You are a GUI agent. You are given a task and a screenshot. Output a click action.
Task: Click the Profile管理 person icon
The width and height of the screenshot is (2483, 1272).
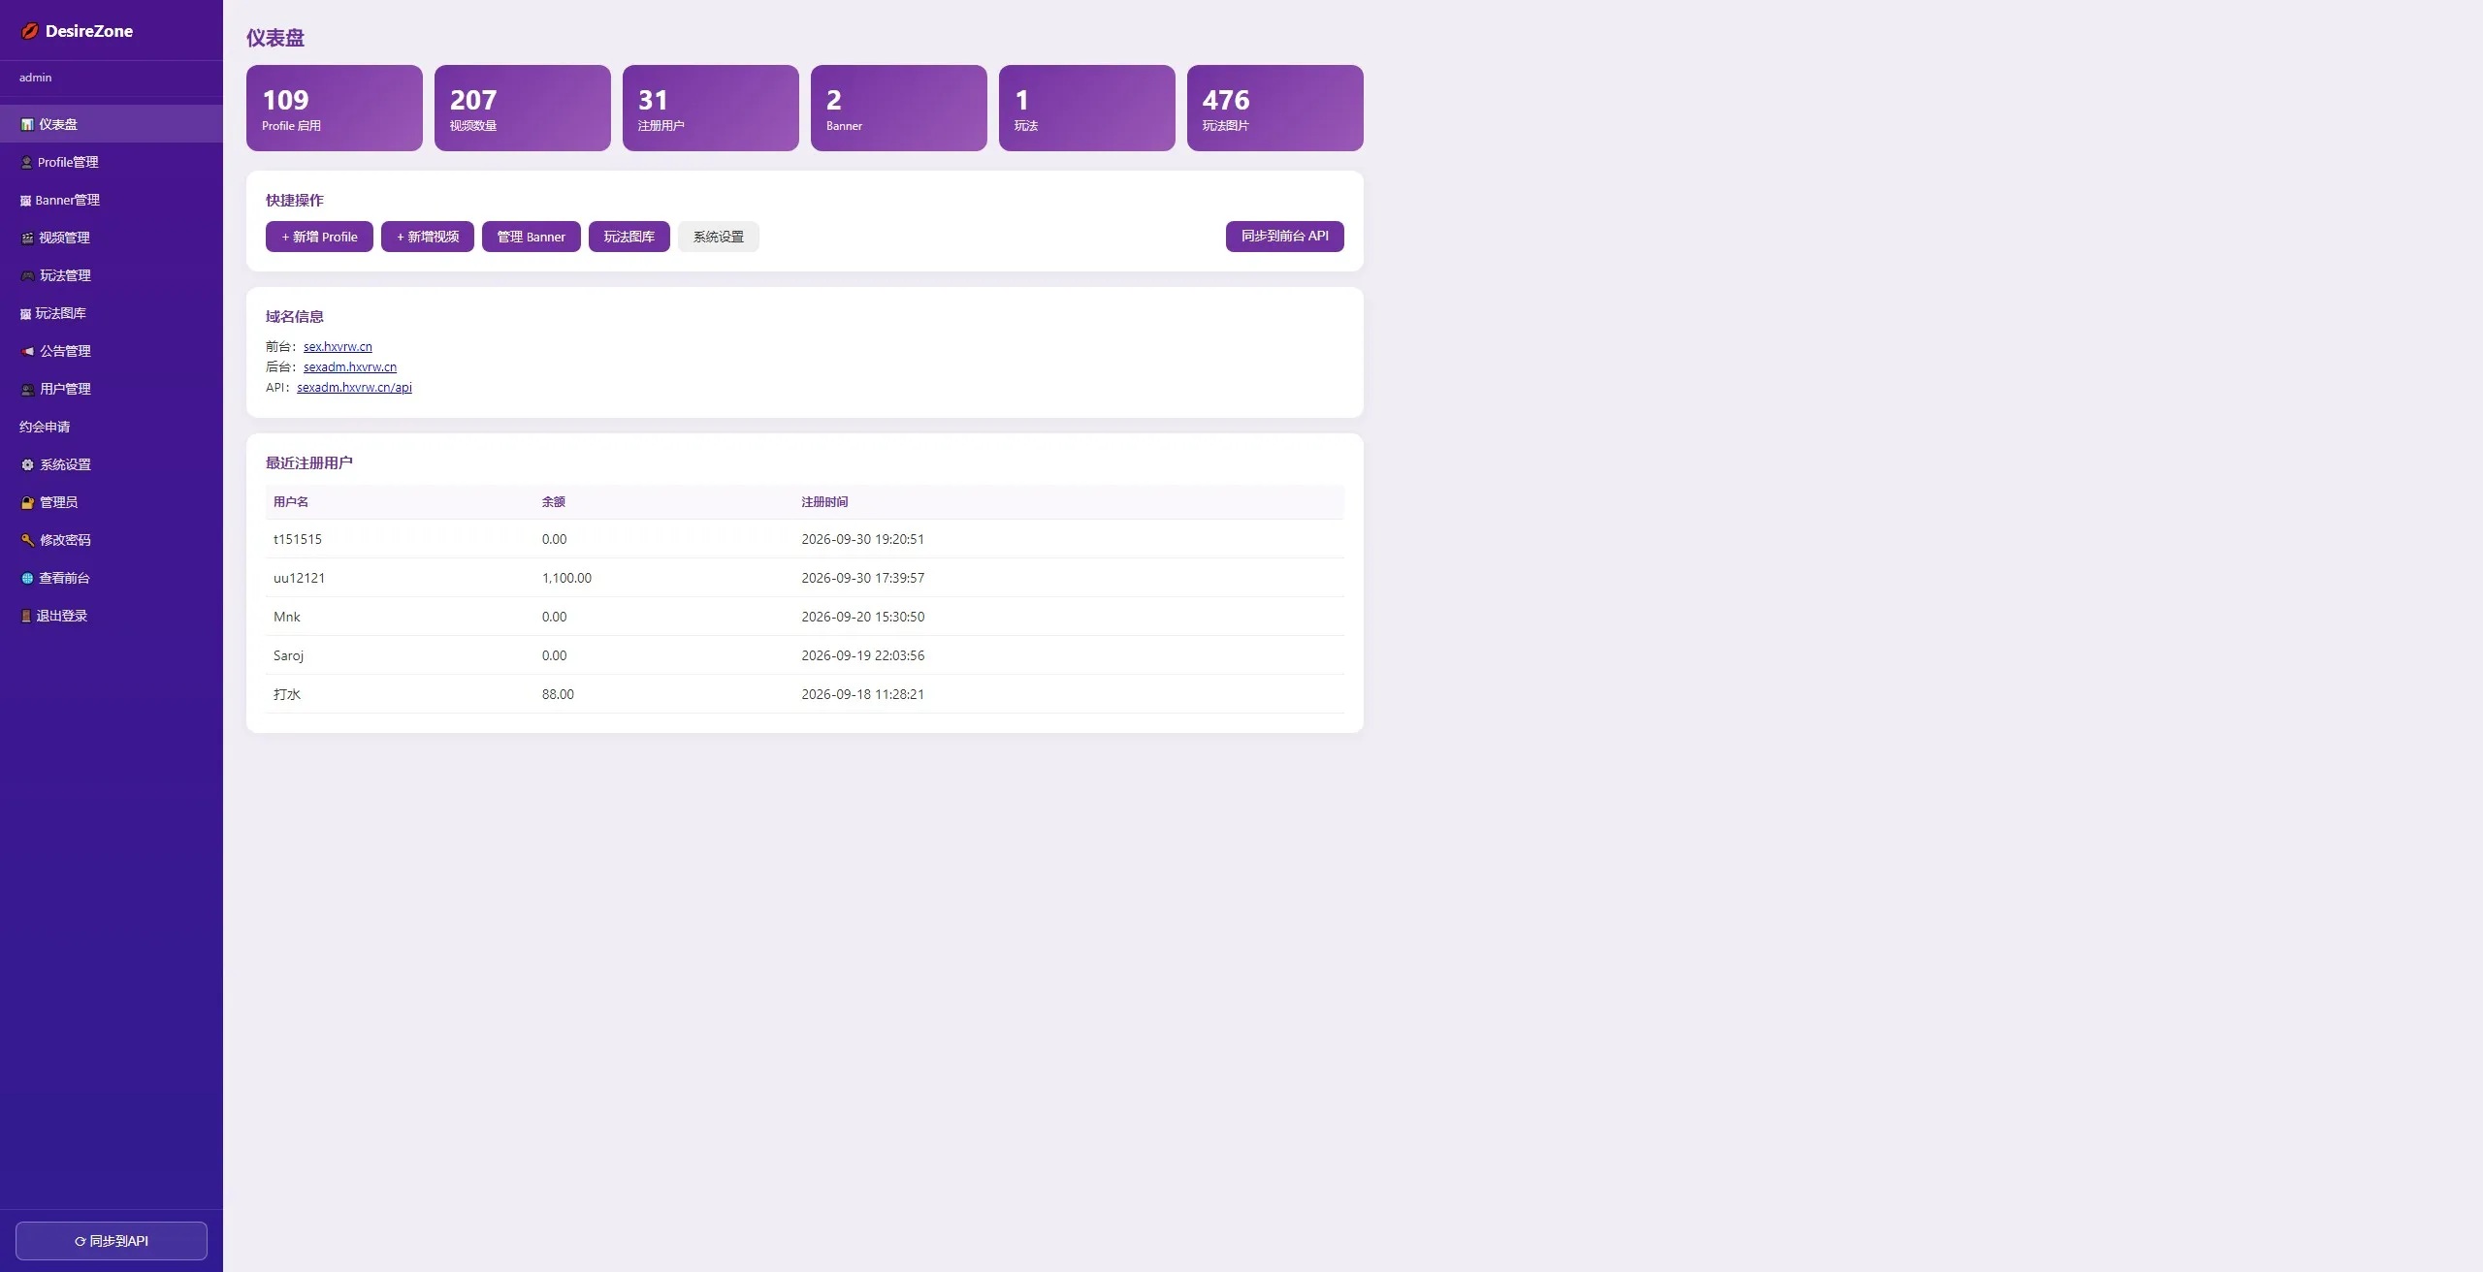(27, 162)
